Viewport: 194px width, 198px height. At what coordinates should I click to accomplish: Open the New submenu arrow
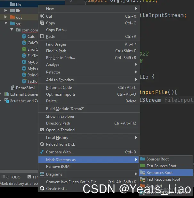click(136, 8)
